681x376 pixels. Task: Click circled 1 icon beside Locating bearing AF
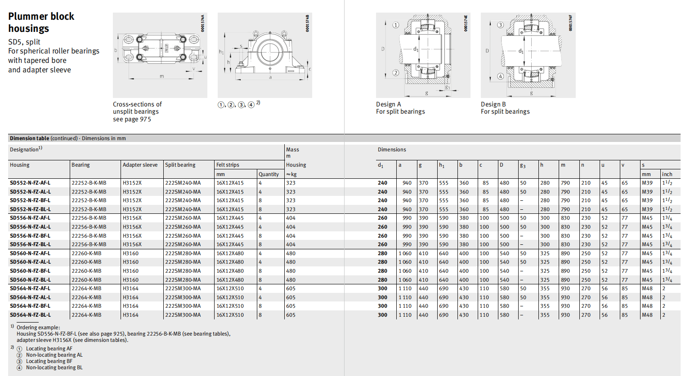tap(19, 349)
